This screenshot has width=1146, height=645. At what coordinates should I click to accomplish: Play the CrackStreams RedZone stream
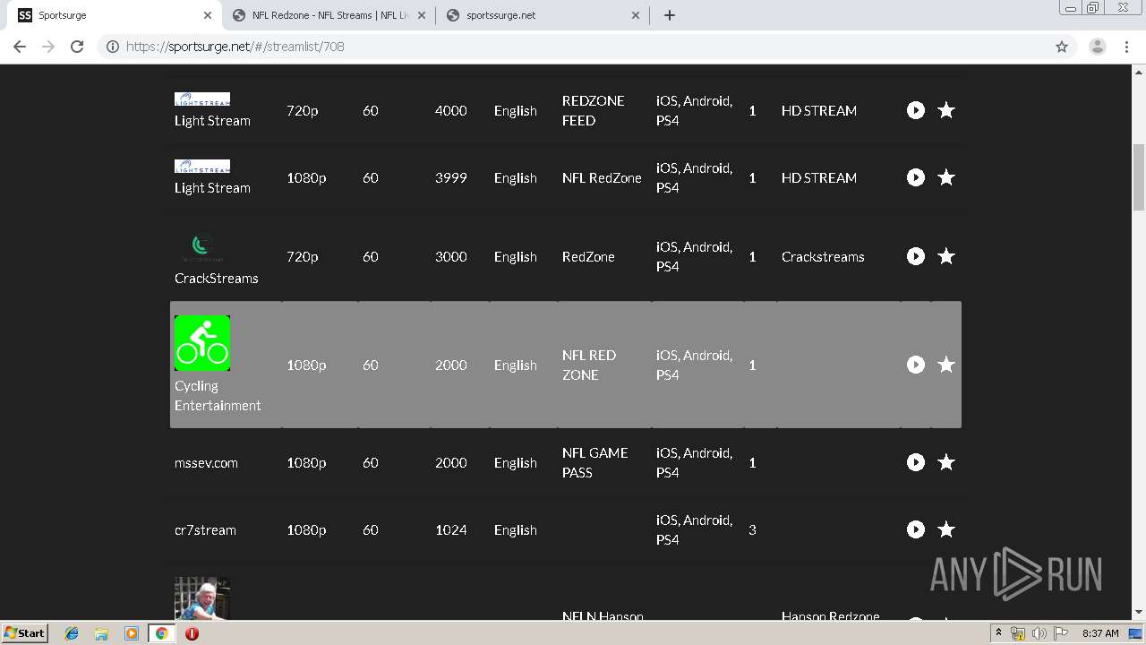(915, 256)
